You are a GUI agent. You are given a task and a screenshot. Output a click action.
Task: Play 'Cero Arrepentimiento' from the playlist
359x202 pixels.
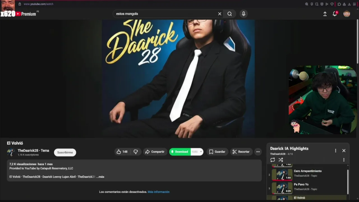pyautogui.click(x=308, y=175)
